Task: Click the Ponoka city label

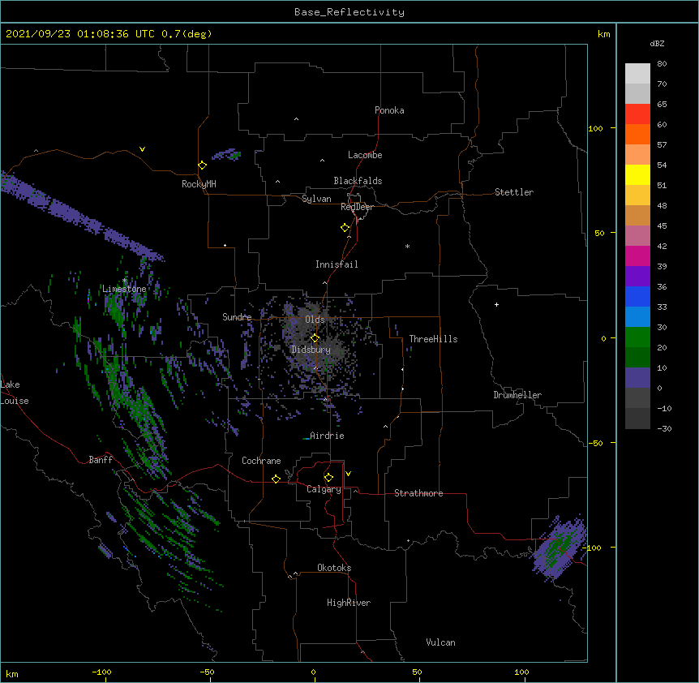Action: coord(389,110)
